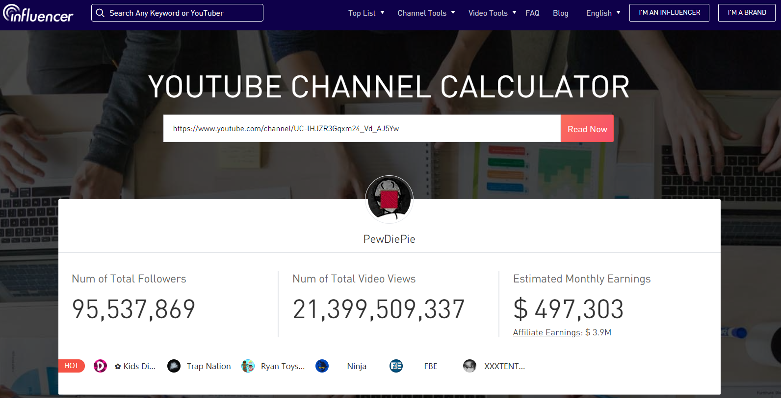Expand the Video Tools dropdown menu

click(492, 13)
